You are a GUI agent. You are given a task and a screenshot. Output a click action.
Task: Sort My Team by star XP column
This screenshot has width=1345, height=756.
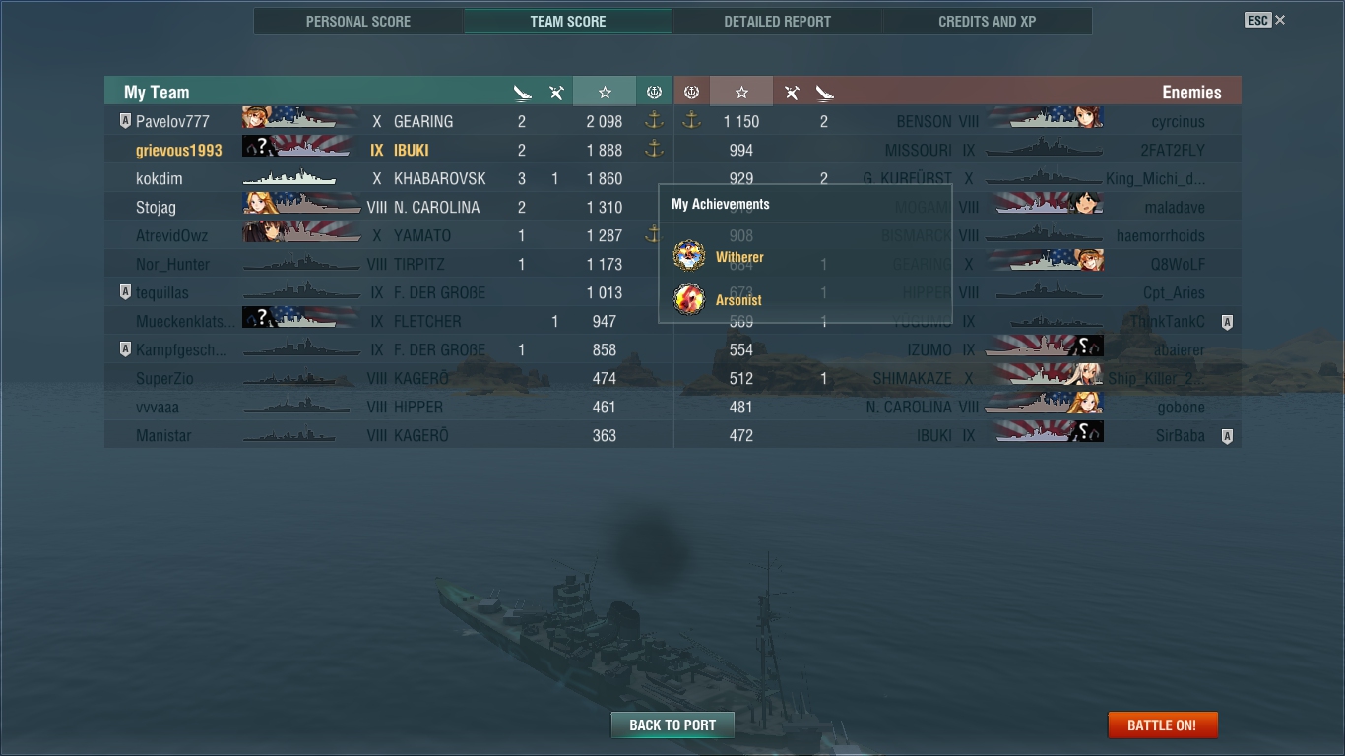pyautogui.click(x=605, y=92)
